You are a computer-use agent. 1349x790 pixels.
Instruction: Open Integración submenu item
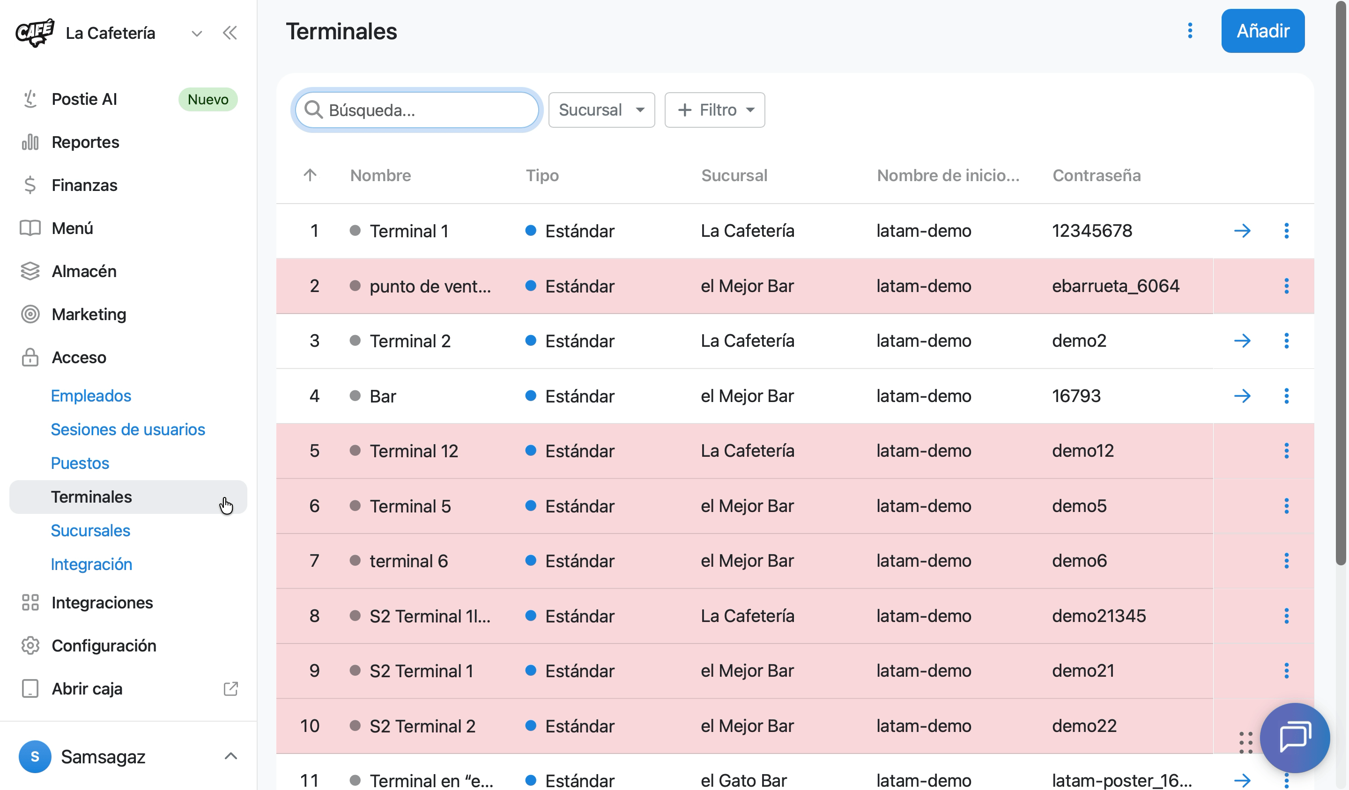click(91, 564)
